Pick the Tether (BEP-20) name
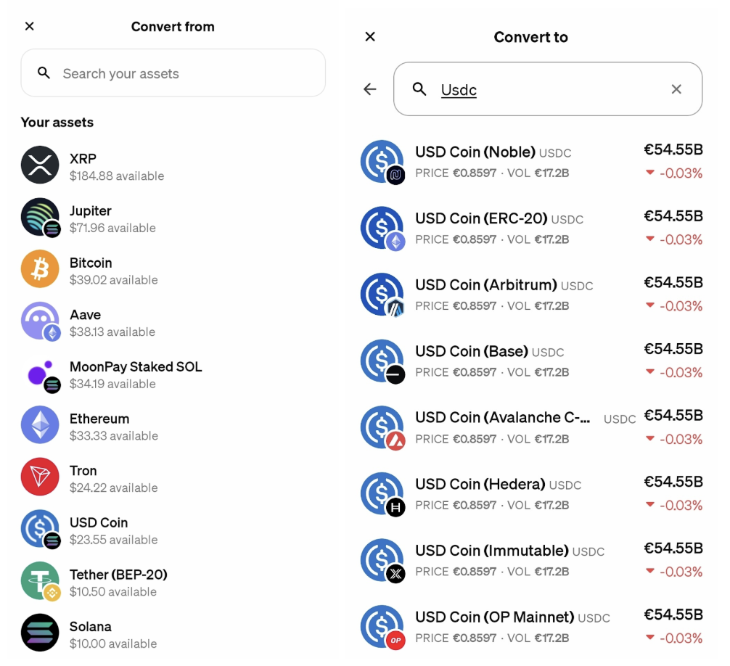 click(118, 575)
